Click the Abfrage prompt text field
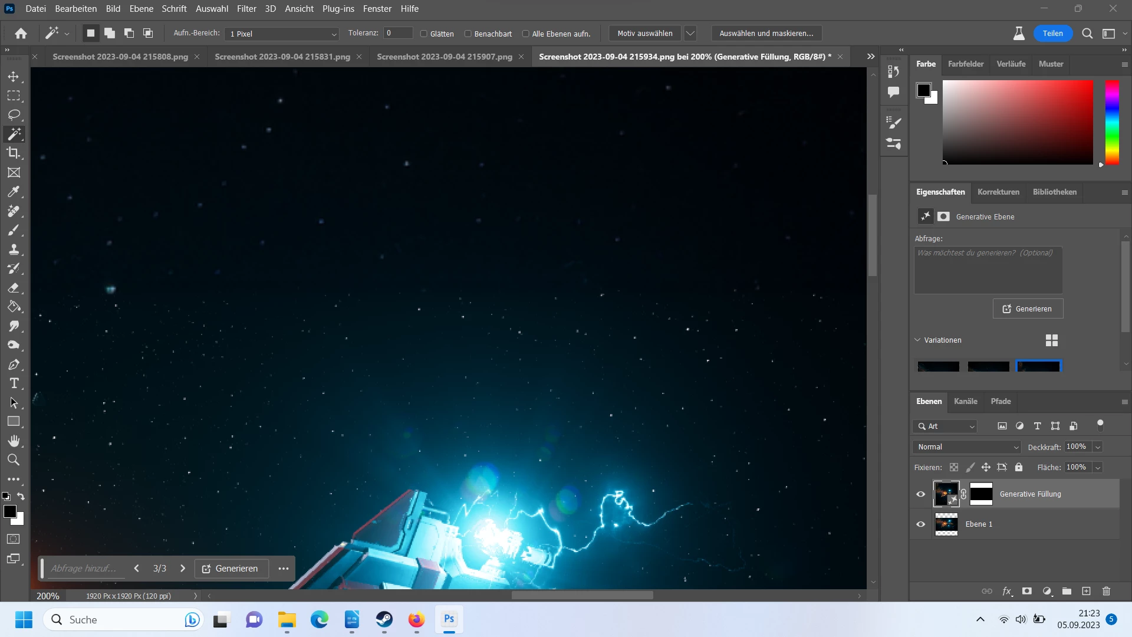 point(988,270)
